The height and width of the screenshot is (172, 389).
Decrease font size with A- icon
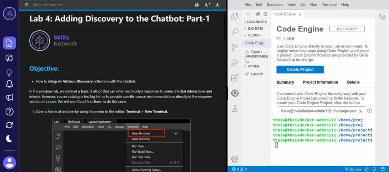click(218, 5)
